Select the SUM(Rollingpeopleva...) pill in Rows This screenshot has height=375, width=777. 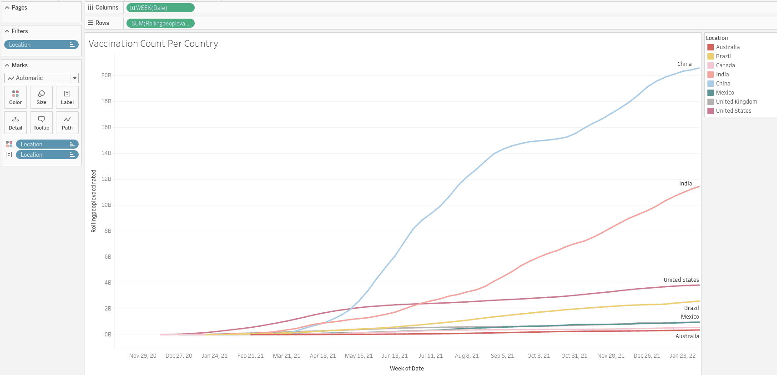tap(160, 23)
